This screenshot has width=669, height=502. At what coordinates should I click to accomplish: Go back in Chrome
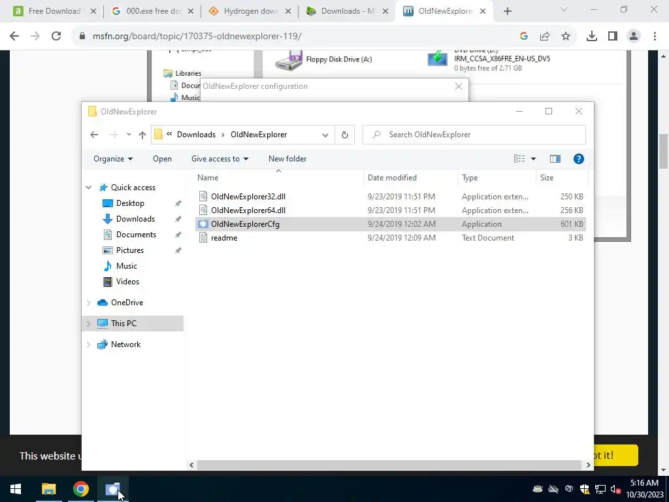14,37
